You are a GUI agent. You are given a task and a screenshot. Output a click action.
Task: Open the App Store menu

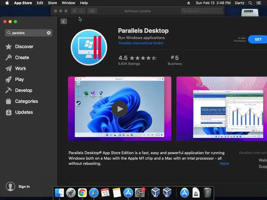click(23, 3)
